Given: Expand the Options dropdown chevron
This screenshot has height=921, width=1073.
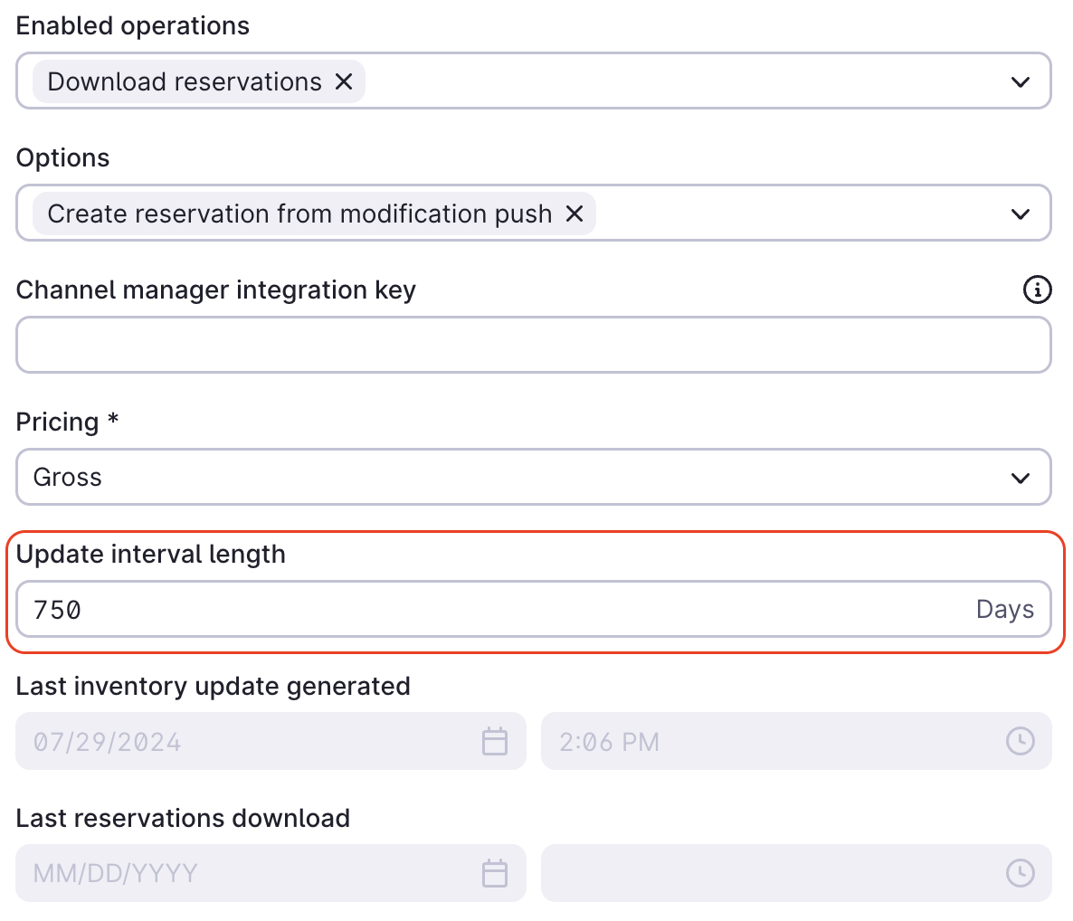Looking at the screenshot, I should 1021,214.
